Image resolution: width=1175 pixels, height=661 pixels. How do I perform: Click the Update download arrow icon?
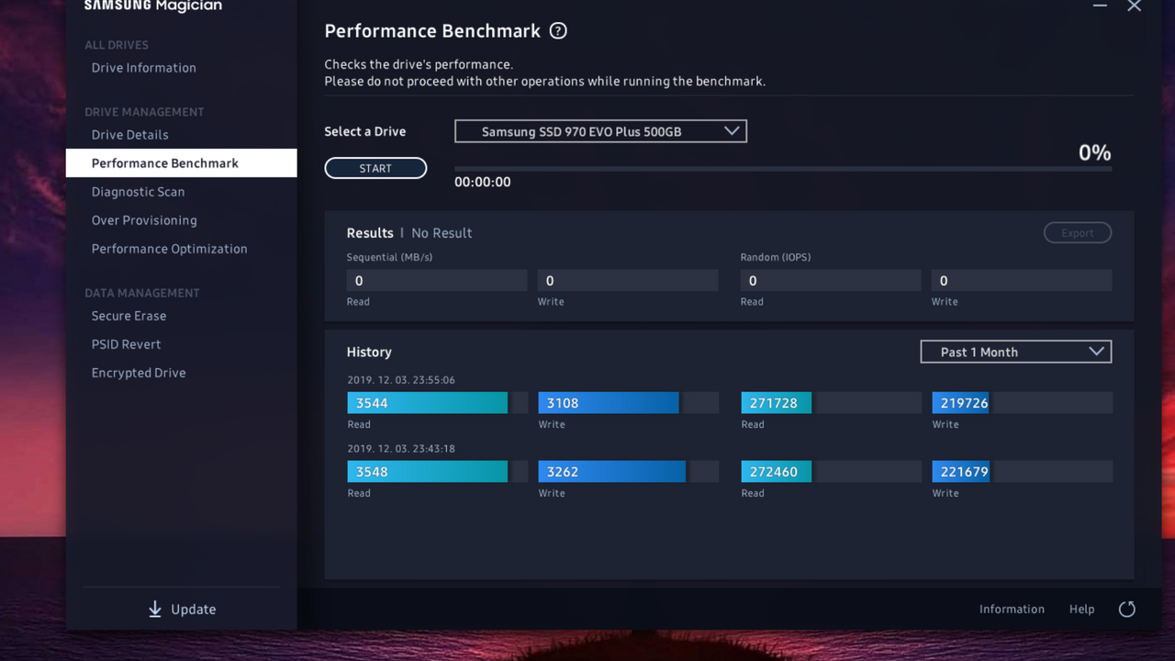155,609
